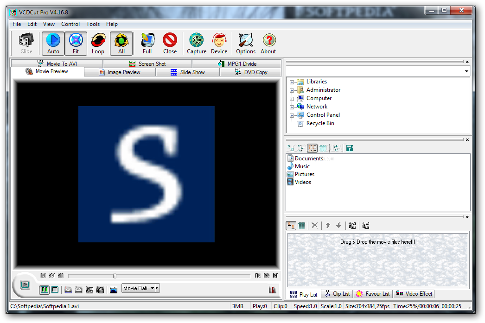Set clip end mark 2
Image resolution: width=485 pixels, height=323 pixels.
78,290
